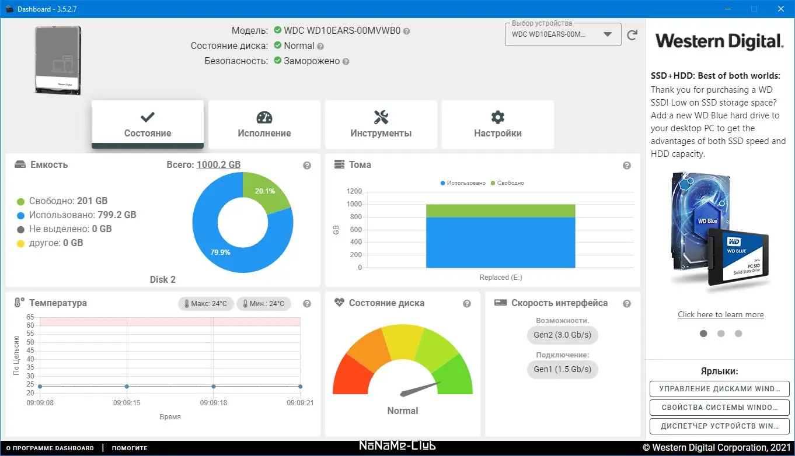Switch to the Состояние tab
This screenshot has width=795, height=456.
coord(148,124)
